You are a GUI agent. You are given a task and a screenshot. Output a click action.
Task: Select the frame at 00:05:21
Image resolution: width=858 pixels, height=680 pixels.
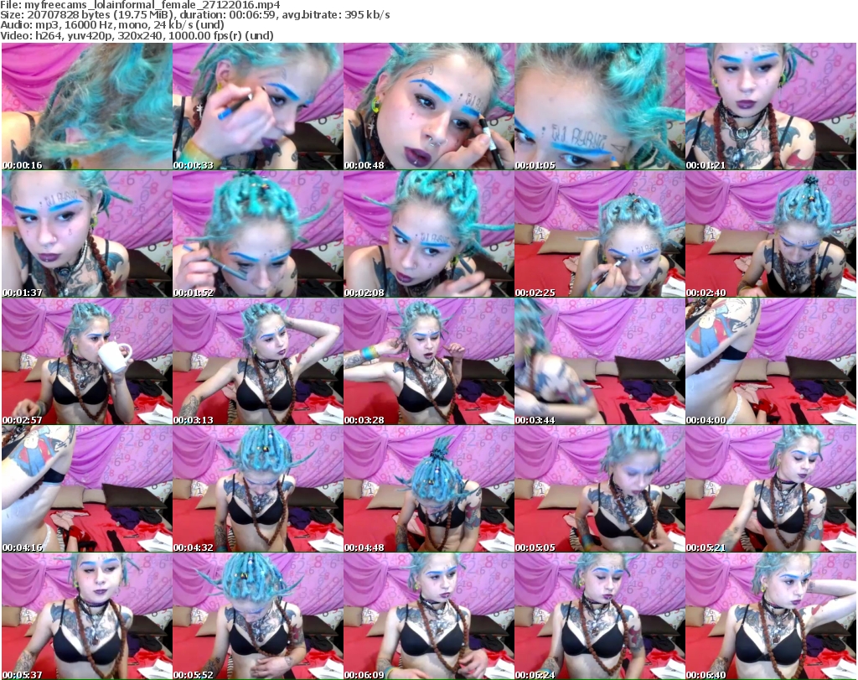tap(771, 489)
